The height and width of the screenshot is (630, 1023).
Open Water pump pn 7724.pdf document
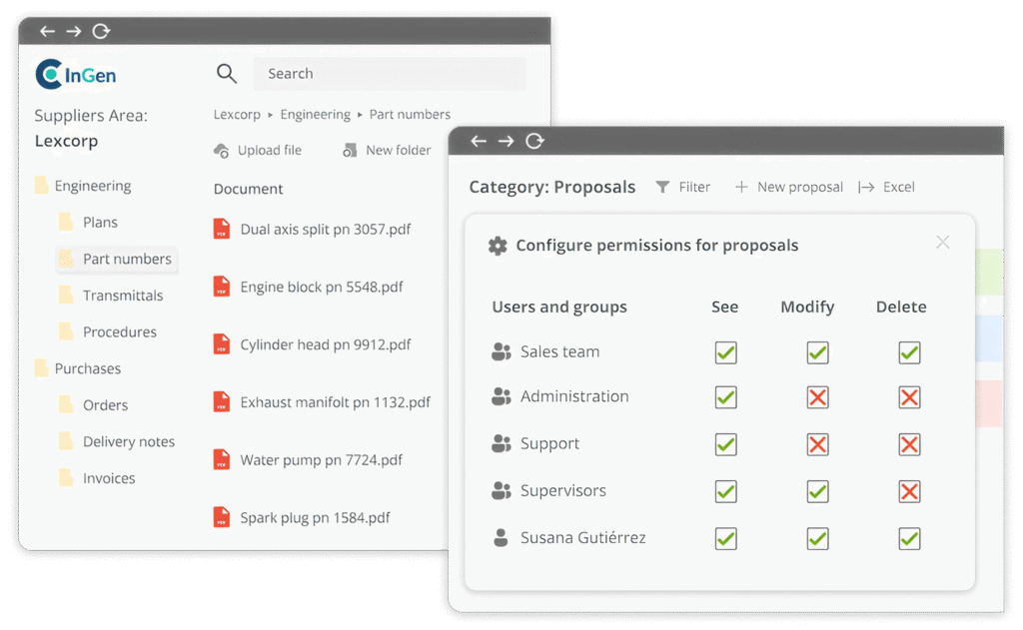321,460
